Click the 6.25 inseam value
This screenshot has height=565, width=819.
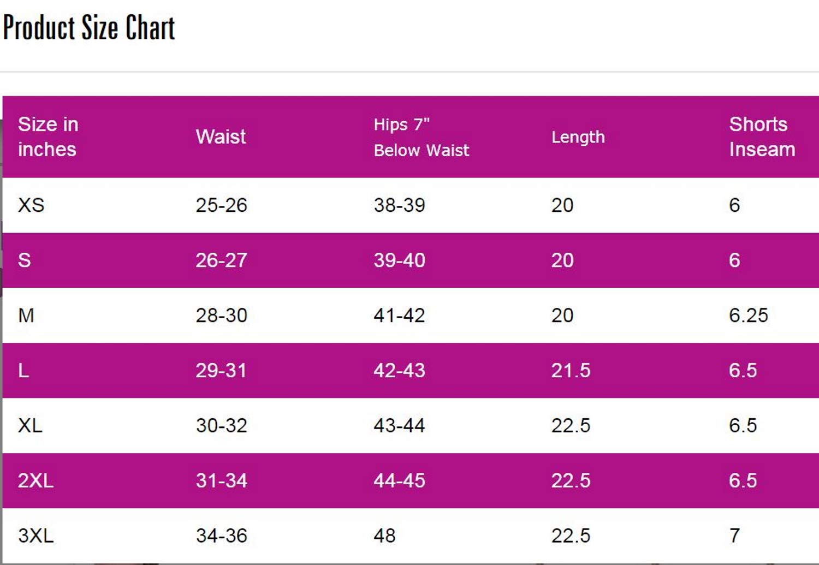(x=748, y=316)
